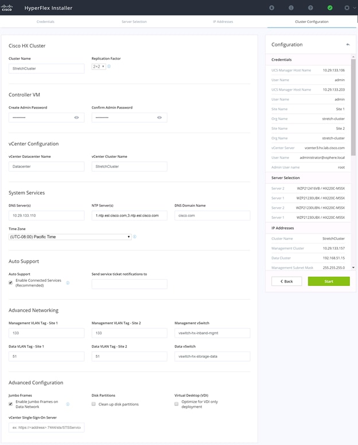
Task: Click the Replication Factor info icon
Action: point(109,67)
